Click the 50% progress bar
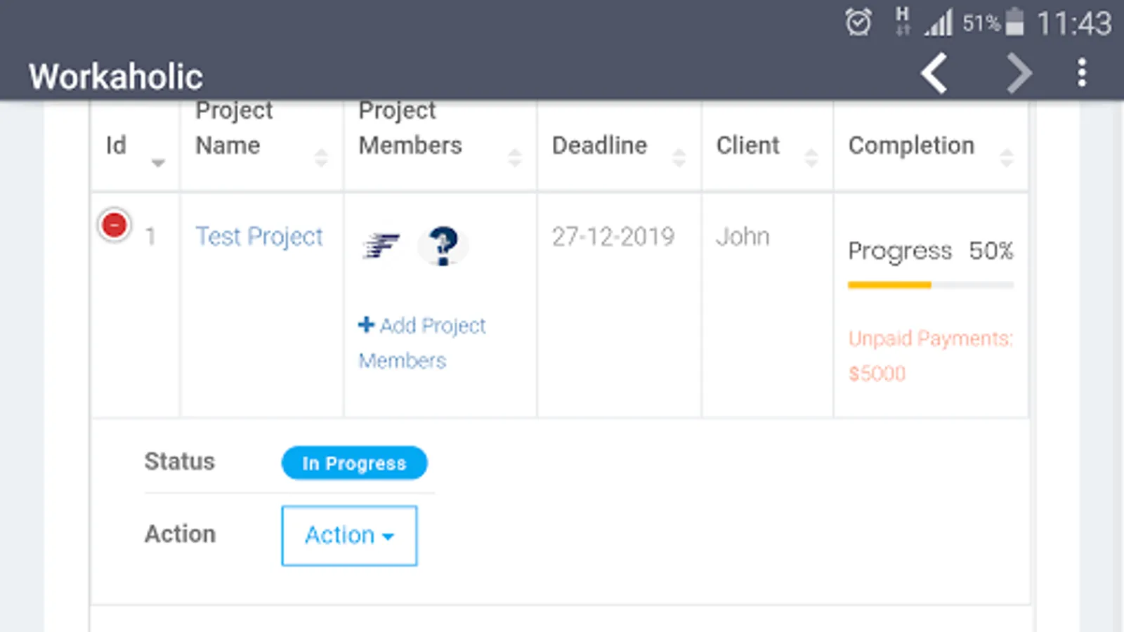 click(x=930, y=285)
